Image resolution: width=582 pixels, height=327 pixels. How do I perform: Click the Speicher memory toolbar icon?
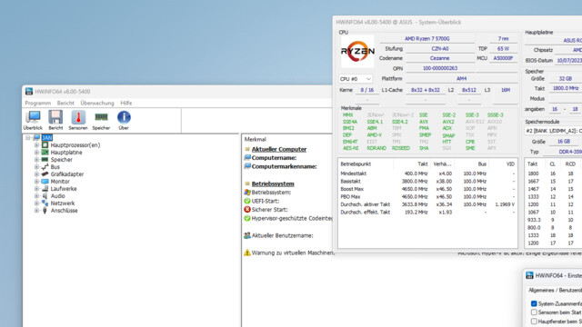(x=101, y=120)
